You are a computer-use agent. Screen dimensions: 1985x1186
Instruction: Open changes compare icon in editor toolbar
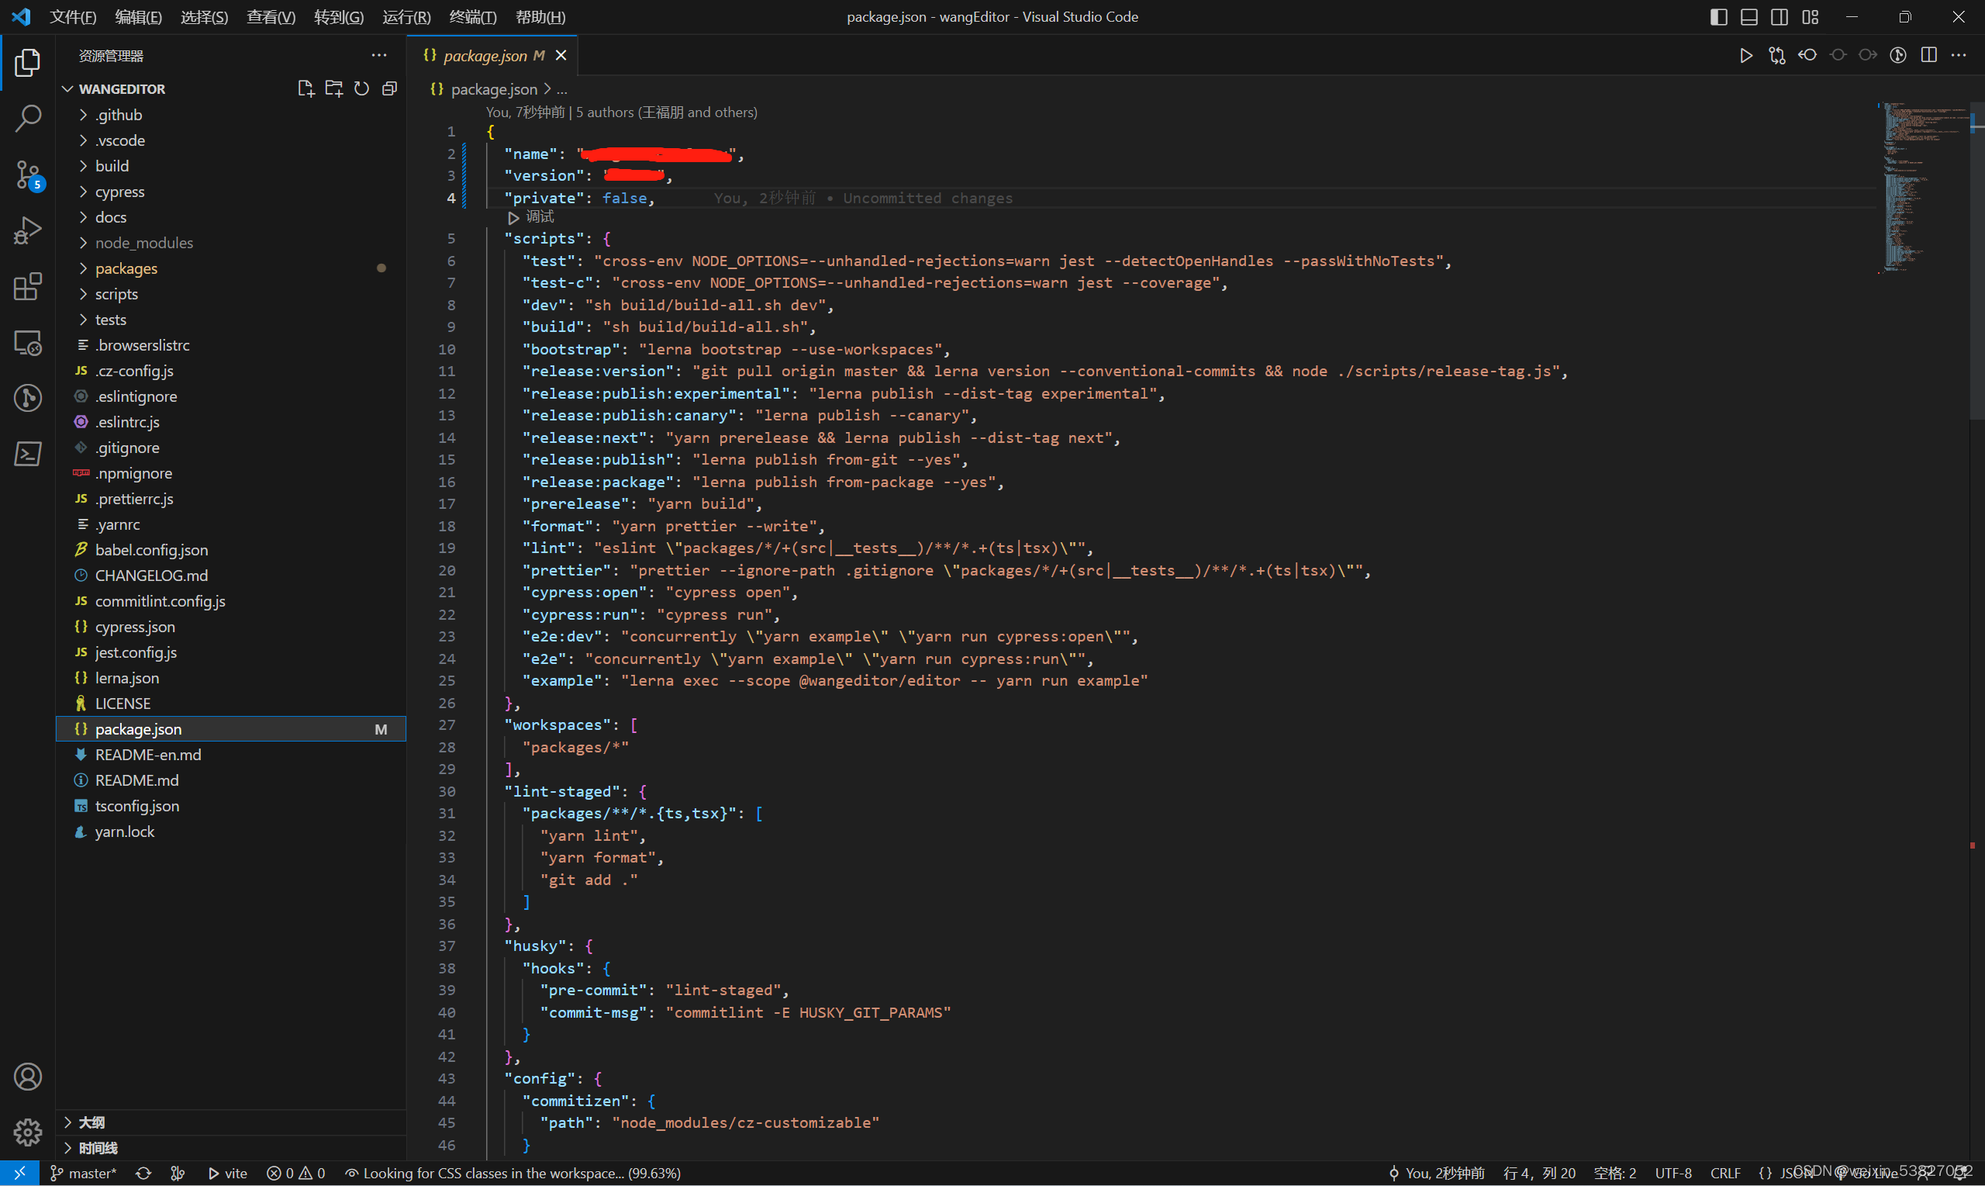coord(1776,55)
